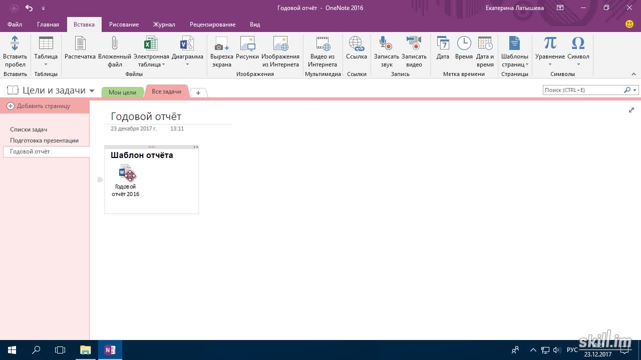Insert the date with the Дата icon

pyautogui.click(x=443, y=43)
